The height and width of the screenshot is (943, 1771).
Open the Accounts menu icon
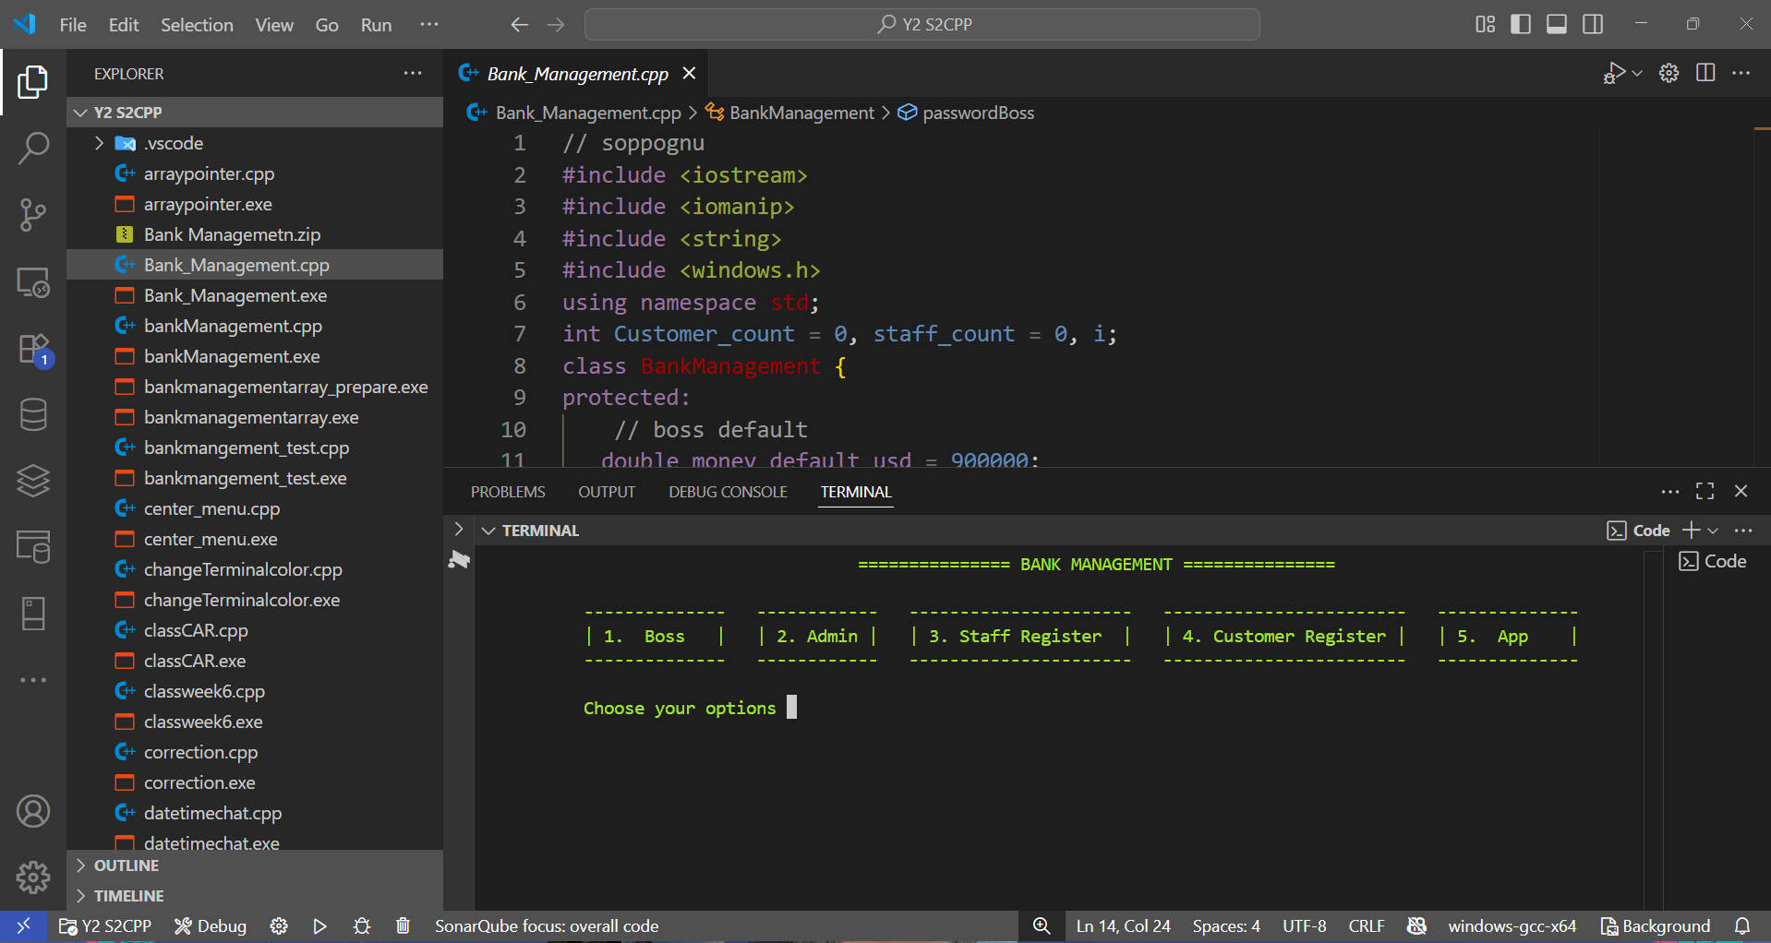click(33, 811)
